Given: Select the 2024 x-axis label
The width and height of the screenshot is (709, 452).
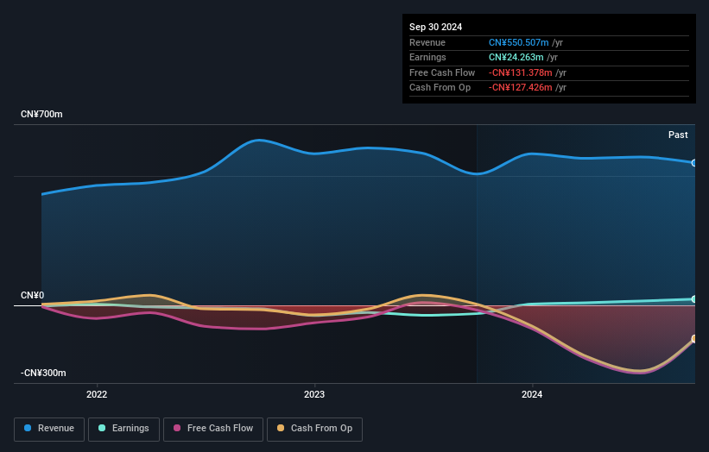Looking at the screenshot, I should (x=532, y=394).
